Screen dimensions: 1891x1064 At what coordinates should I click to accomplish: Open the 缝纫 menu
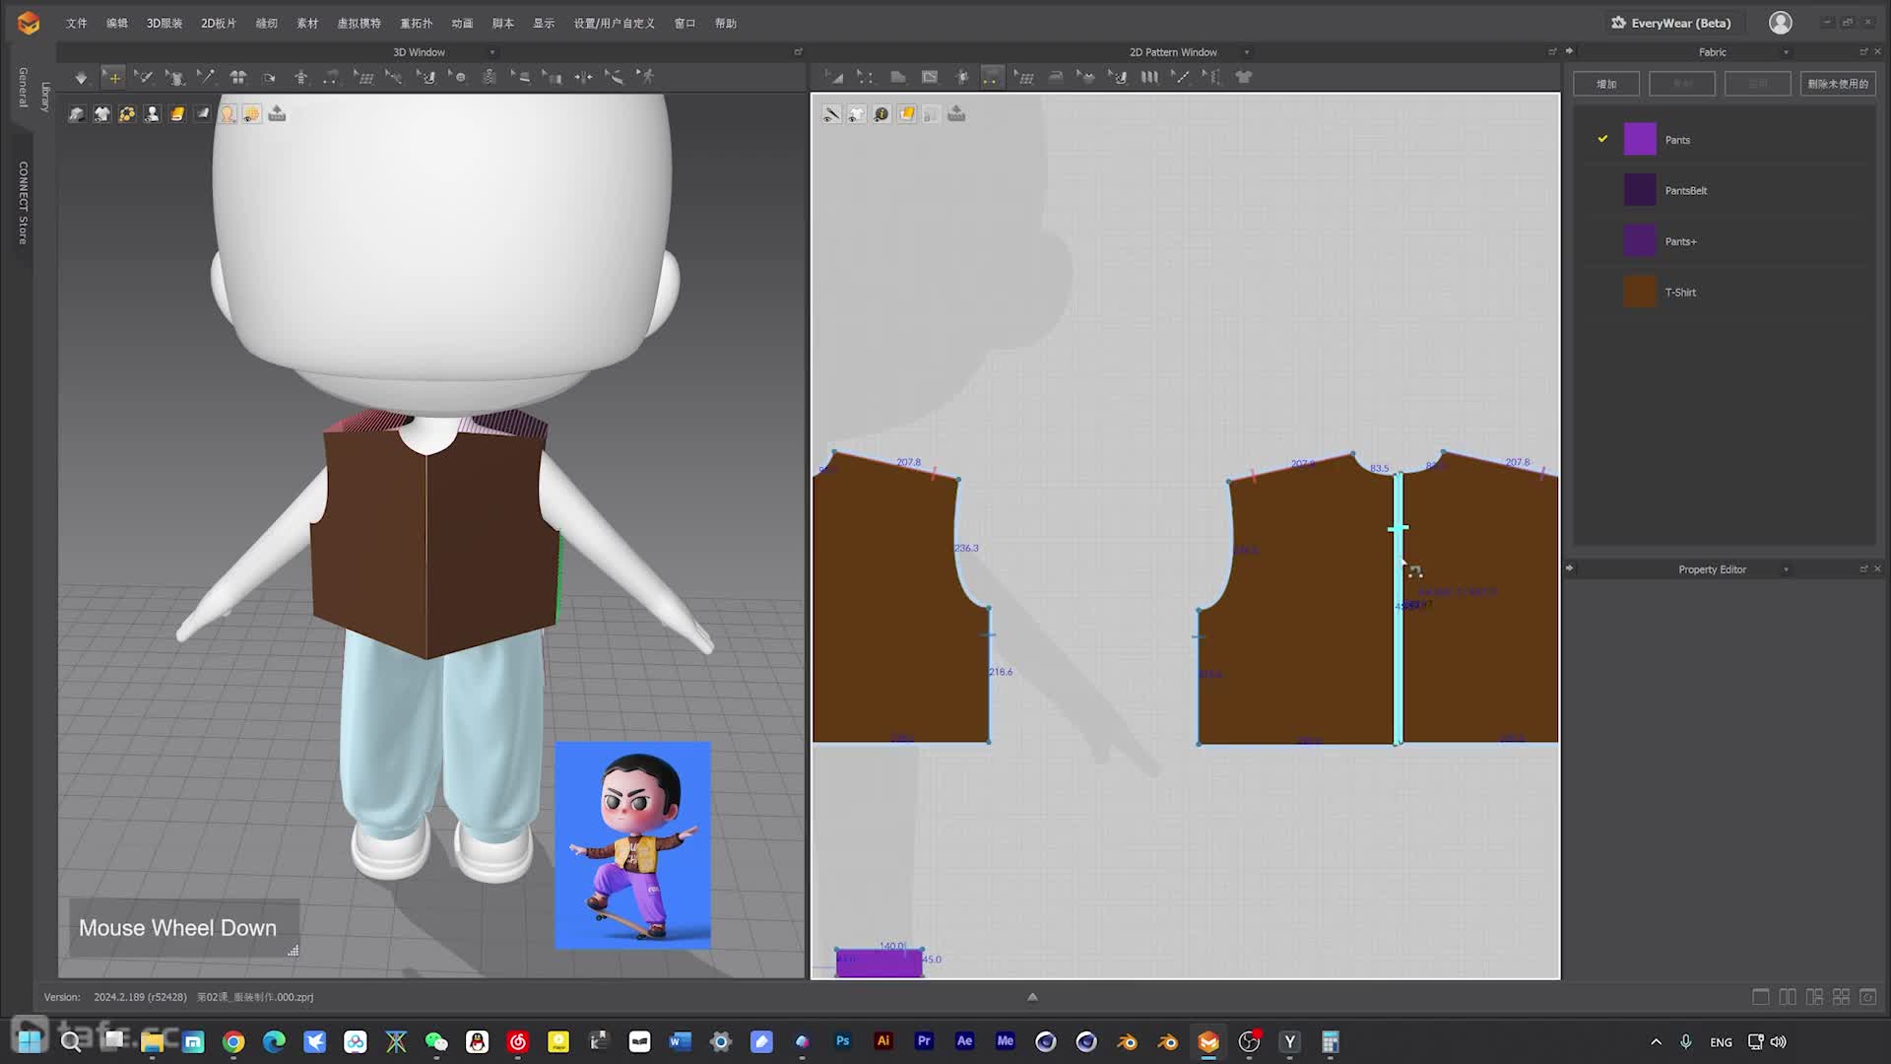coord(267,23)
